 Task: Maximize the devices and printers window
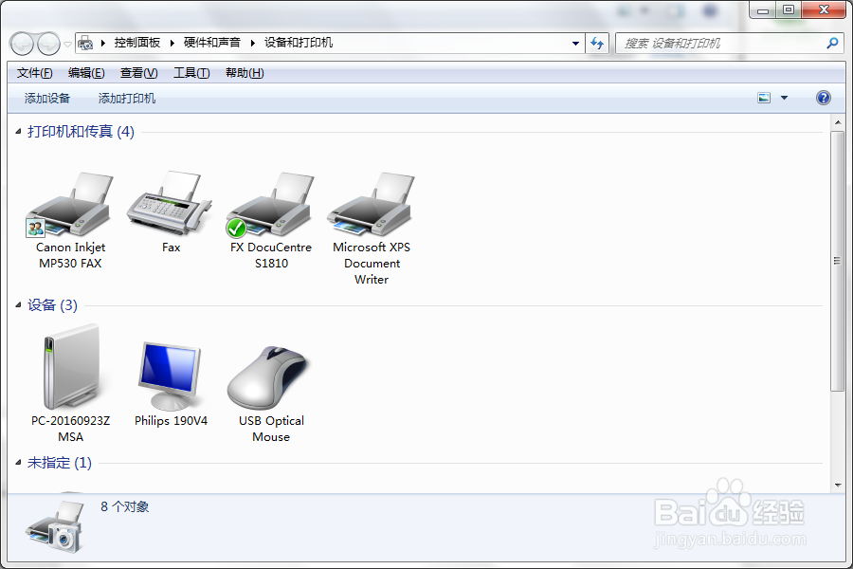789,9
